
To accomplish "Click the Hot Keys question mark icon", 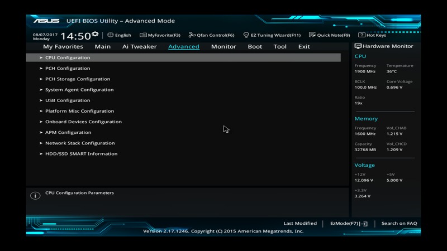I will (362, 35).
